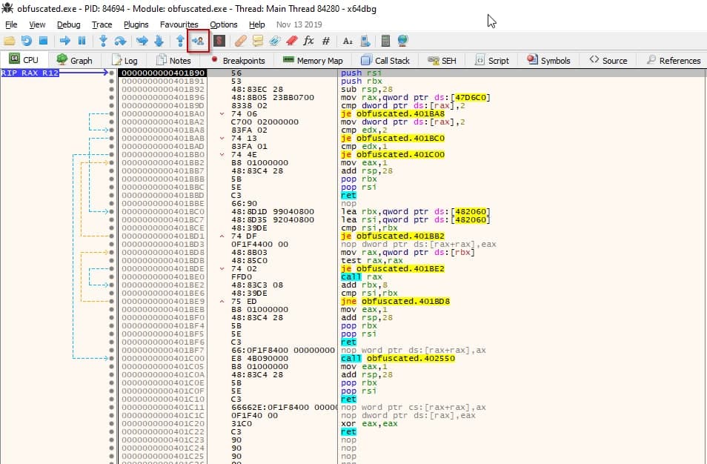Toggle breakpoint bullet at address 401C00
This screenshot has height=464, width=707.
click(111, 359)
